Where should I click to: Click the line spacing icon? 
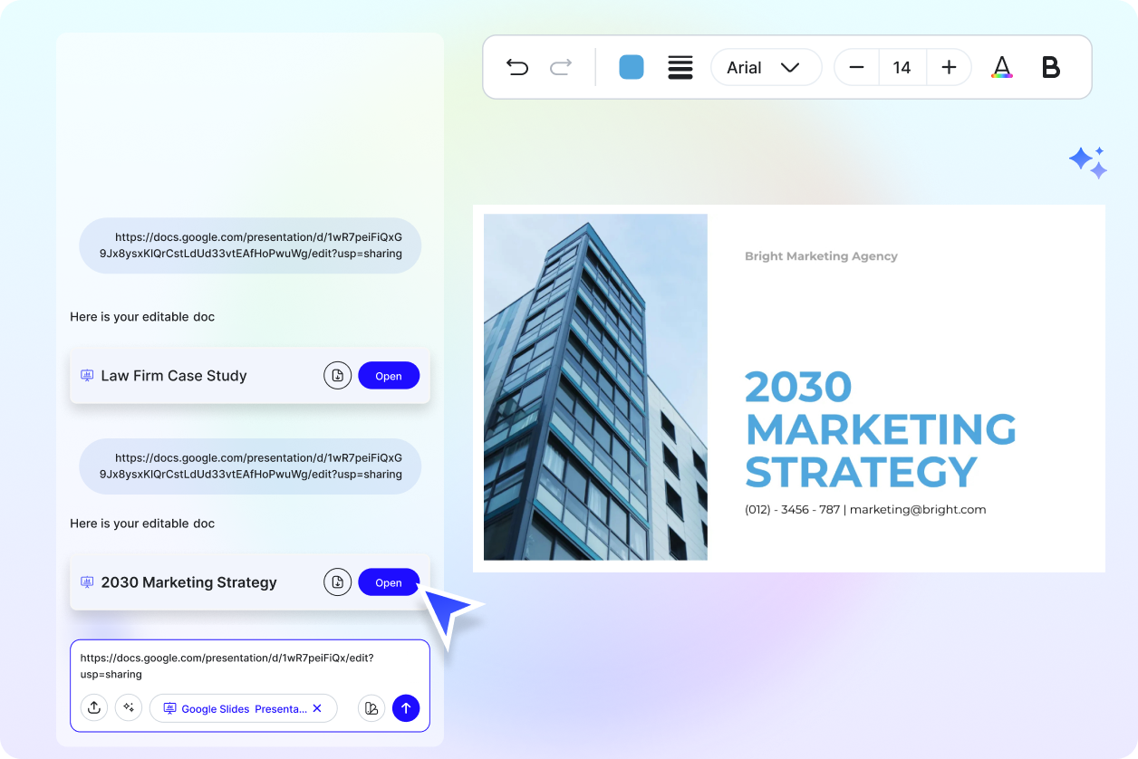(x=680, y=67)
